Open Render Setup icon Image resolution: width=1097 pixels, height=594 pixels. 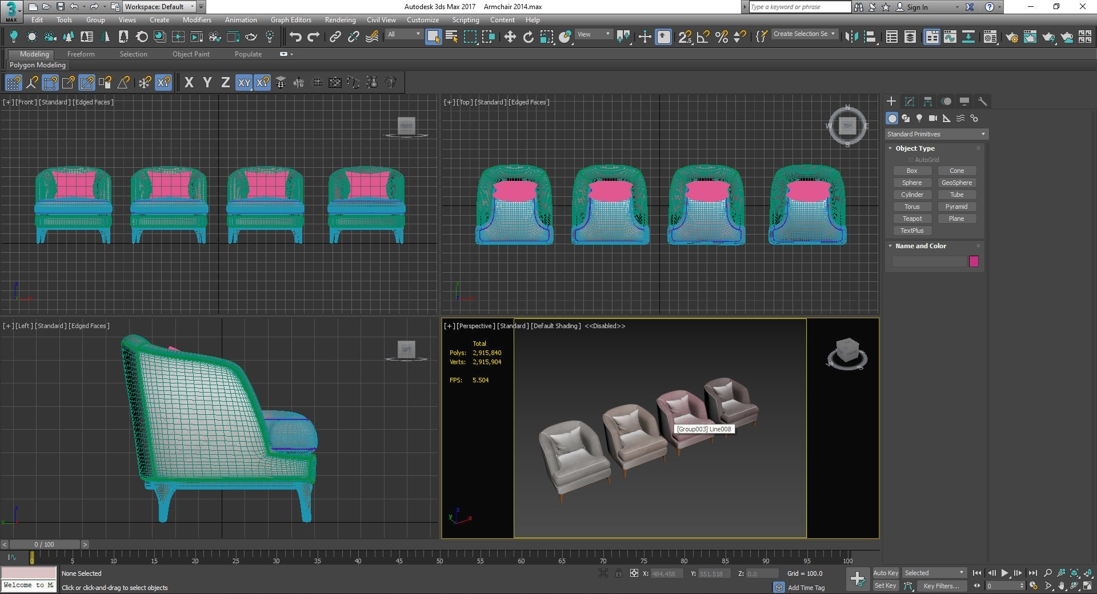(1012, 37)
